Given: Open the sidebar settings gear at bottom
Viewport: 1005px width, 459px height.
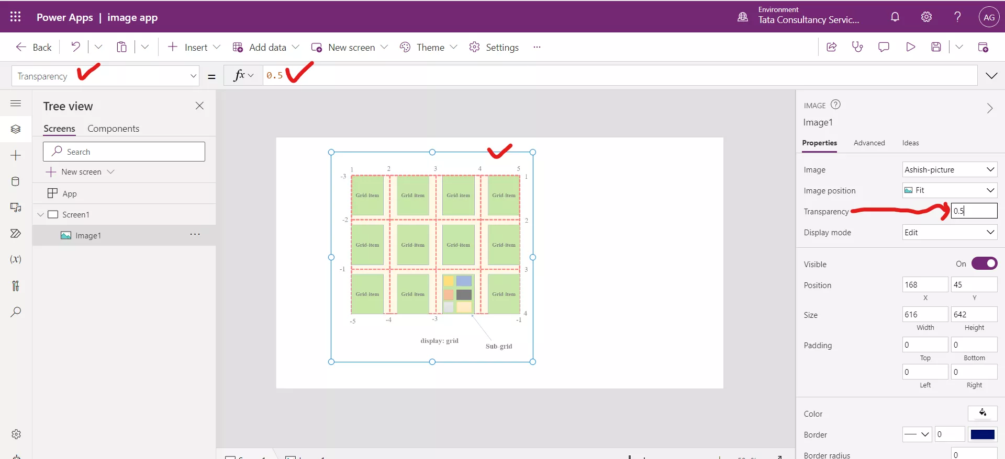Looking at the screenshot, I should [x=16, y=434].
